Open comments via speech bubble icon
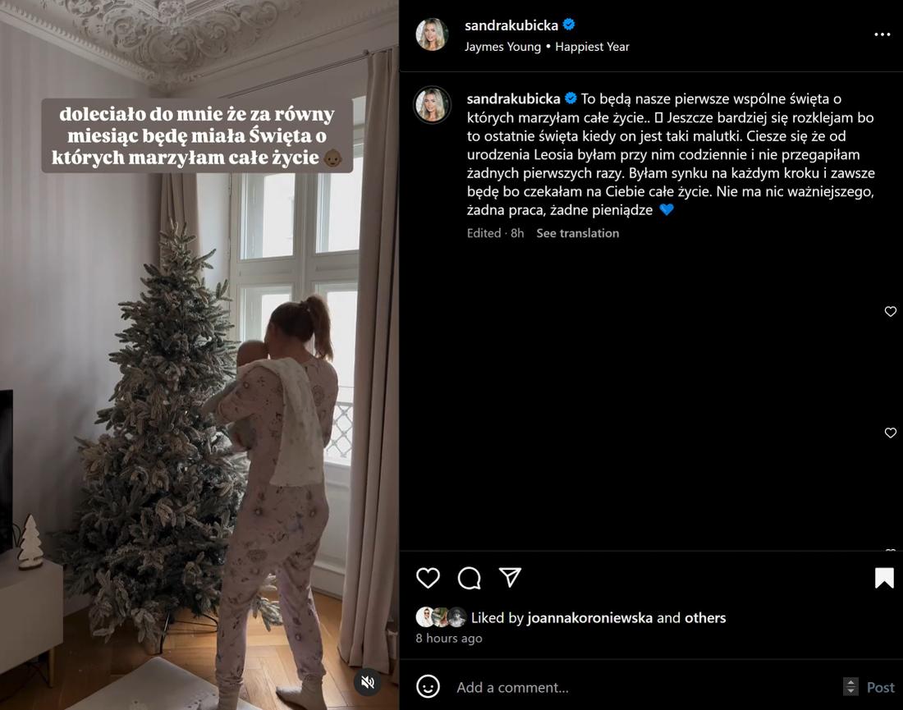 click(470, 578)
